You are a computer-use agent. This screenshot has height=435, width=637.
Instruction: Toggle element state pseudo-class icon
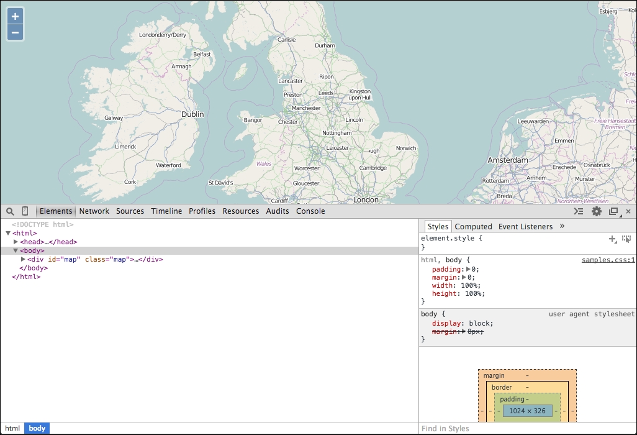(627, 239)
